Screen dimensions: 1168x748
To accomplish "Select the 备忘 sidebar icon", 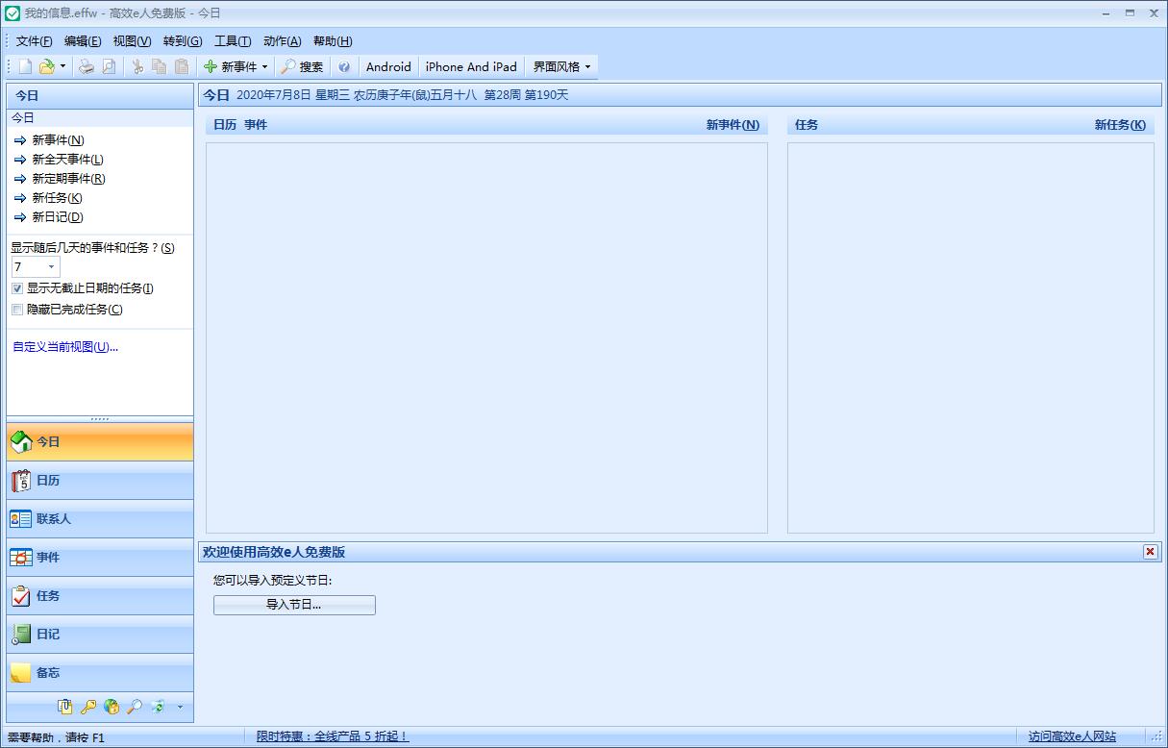I will point(21,673).
